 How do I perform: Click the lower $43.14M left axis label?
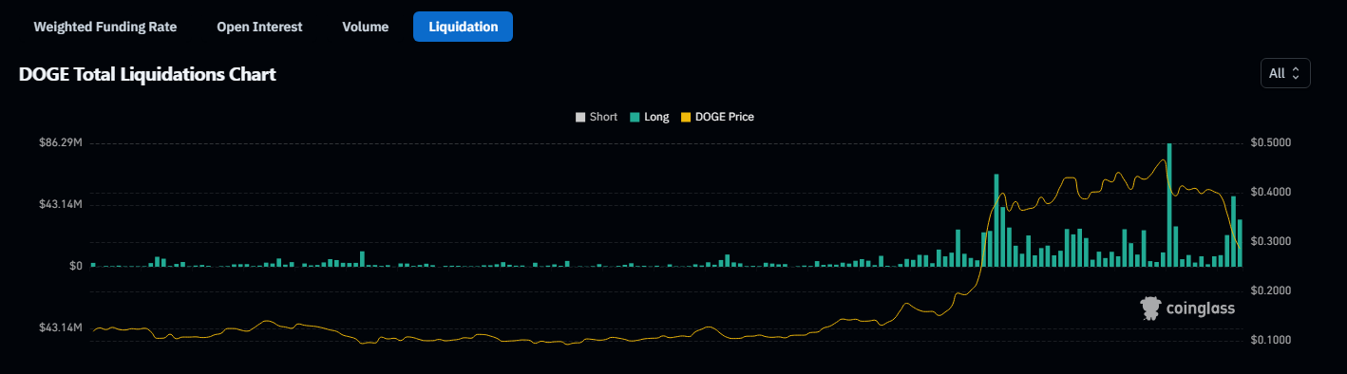(x=61, y=327)
